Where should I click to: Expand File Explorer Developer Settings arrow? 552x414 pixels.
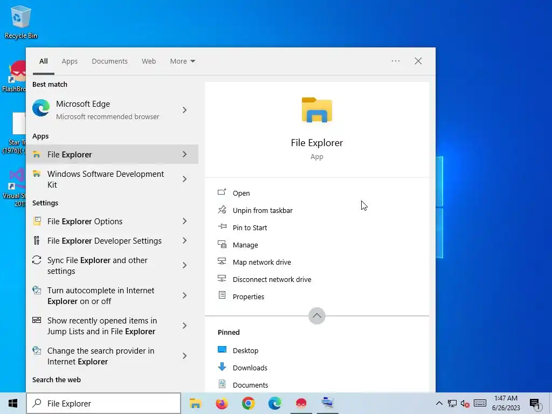pos(184,240)
